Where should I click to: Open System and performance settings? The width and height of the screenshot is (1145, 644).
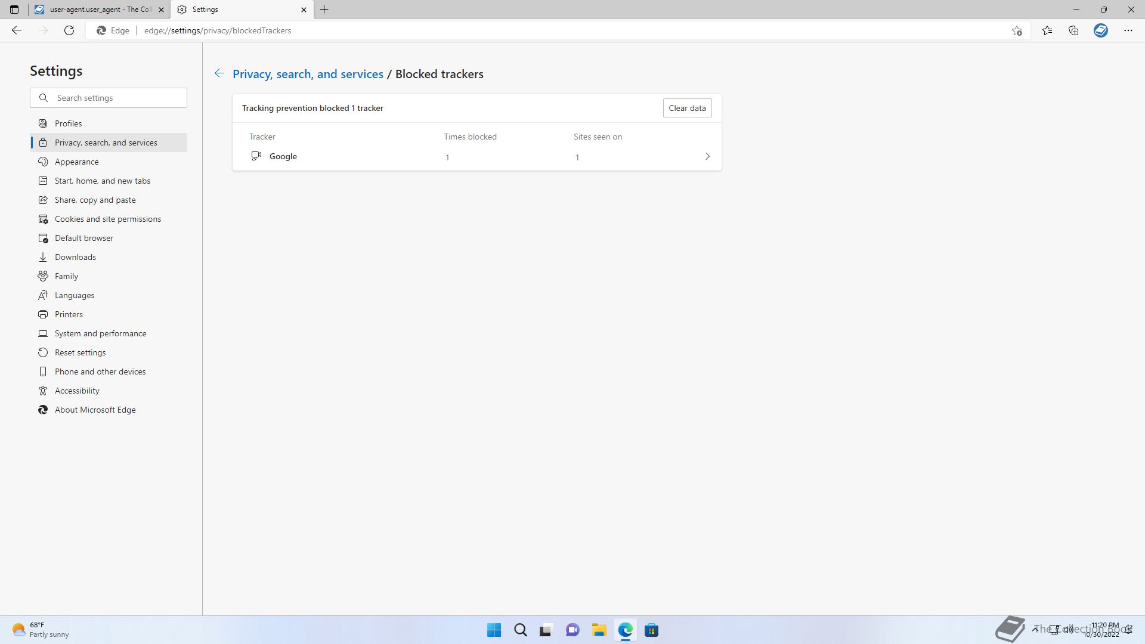pyautogui.click(x=109, y=333)
